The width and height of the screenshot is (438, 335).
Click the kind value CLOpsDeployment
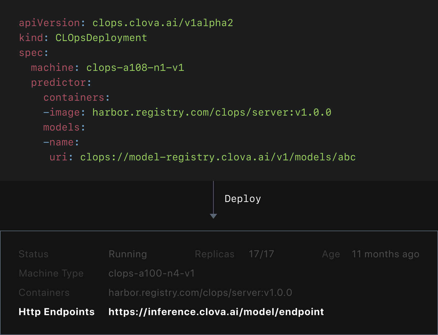pos(101,38)
